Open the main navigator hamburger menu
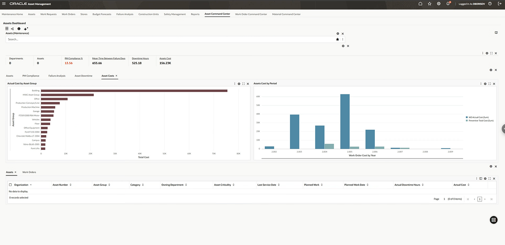505x245 pixels. click(x=4, y=4)
